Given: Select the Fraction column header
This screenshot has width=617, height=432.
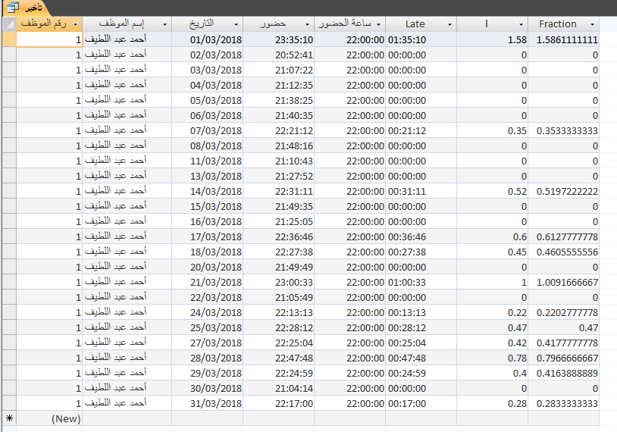Looking at the screenshot, I should tap(563, 24).
